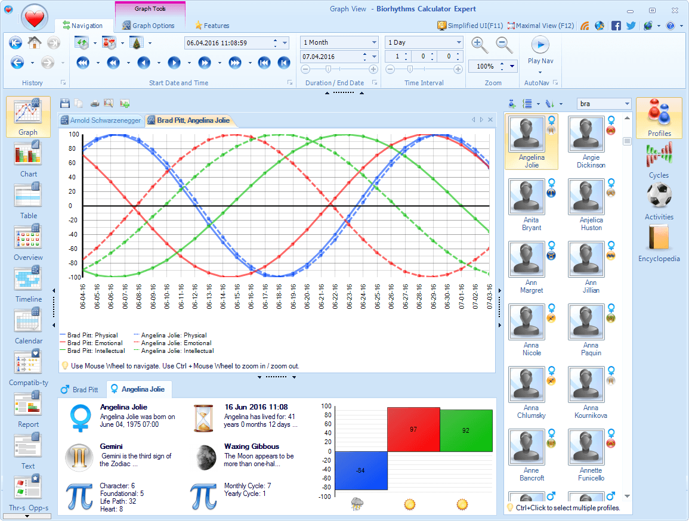Select the Anna Kournikova profile
The width and height of the screenshot is (689, 521).
(x=591, y=392)
